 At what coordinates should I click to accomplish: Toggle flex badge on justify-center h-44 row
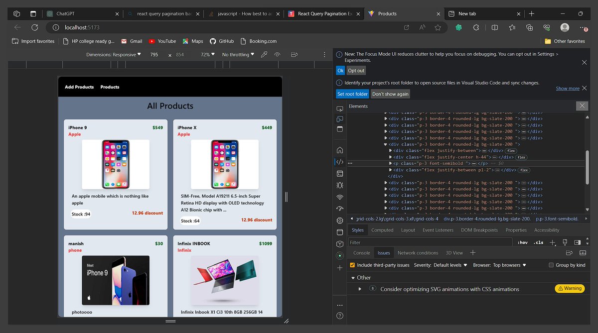coord(521,157)
